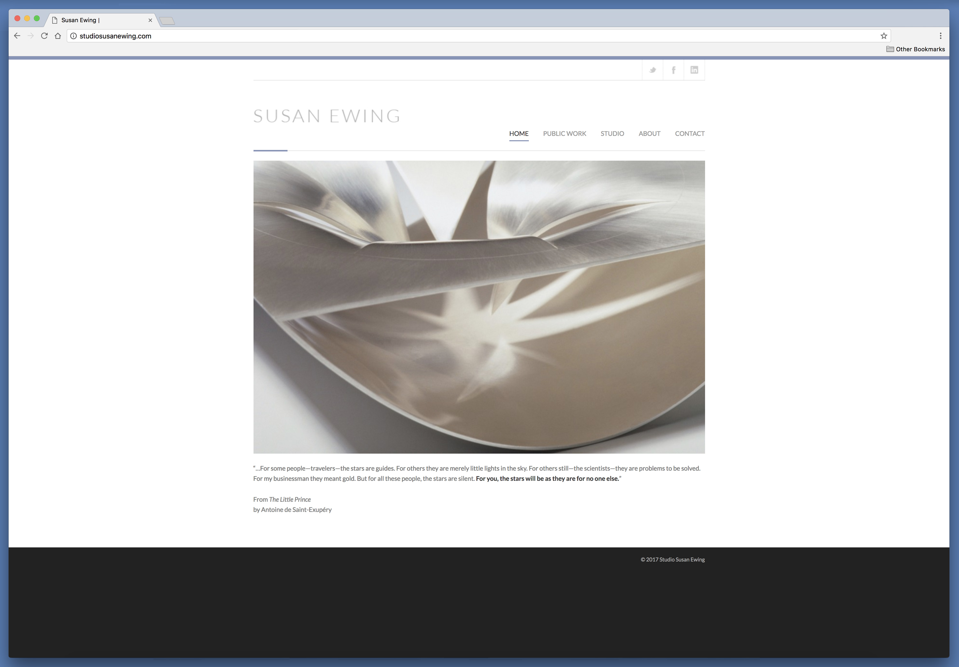Image resolution: width=959 pixels, height=667 pixels.
Task: Open the CONTACT navigation item
Action: [690, 133]
